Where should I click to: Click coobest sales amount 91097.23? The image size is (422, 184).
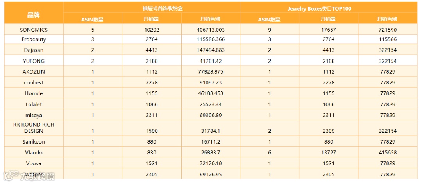point(211,82)
